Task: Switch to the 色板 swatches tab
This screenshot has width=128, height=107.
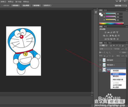Action: click(105, 10)
